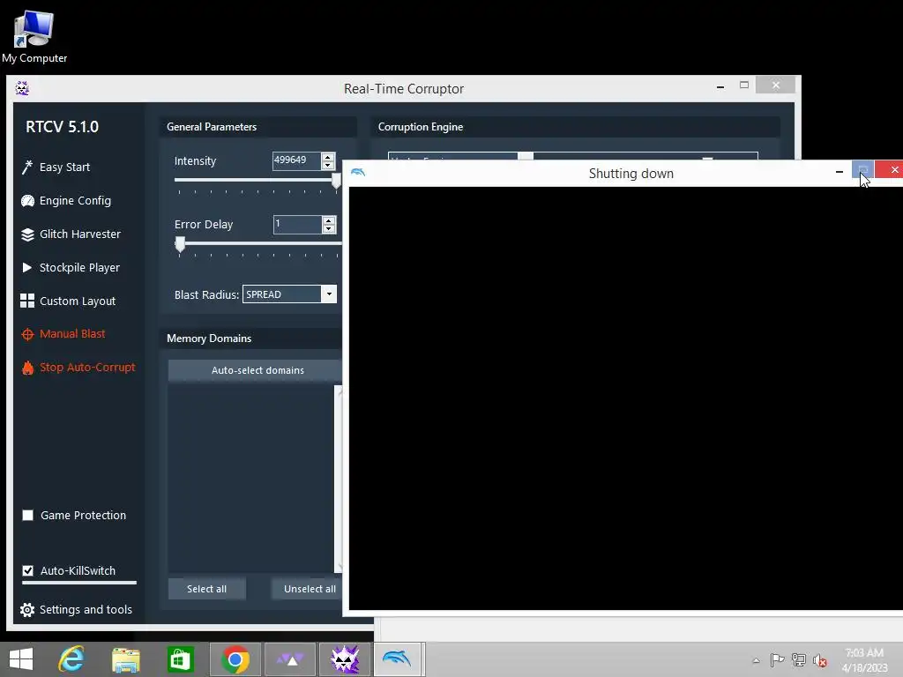Click the Dolphin icon in Shutting down title bar

[358, 172]
